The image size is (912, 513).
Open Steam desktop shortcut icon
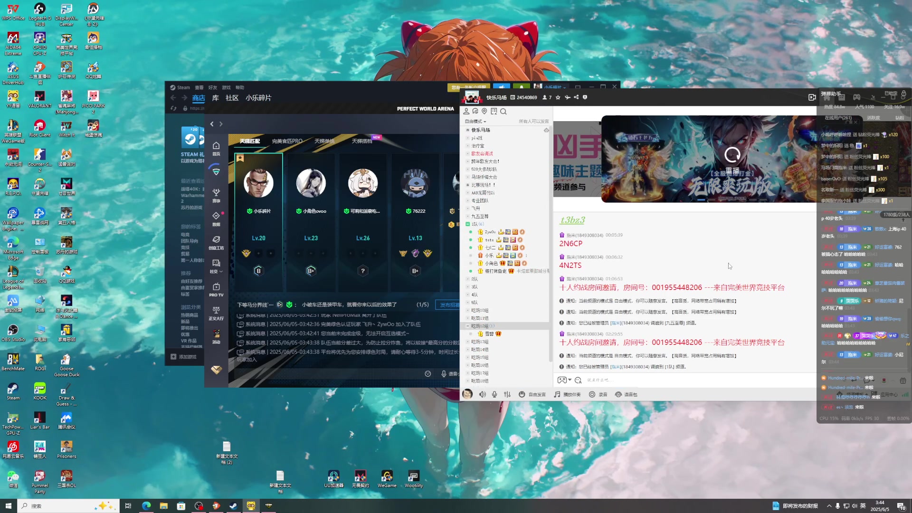pos(13,392)
